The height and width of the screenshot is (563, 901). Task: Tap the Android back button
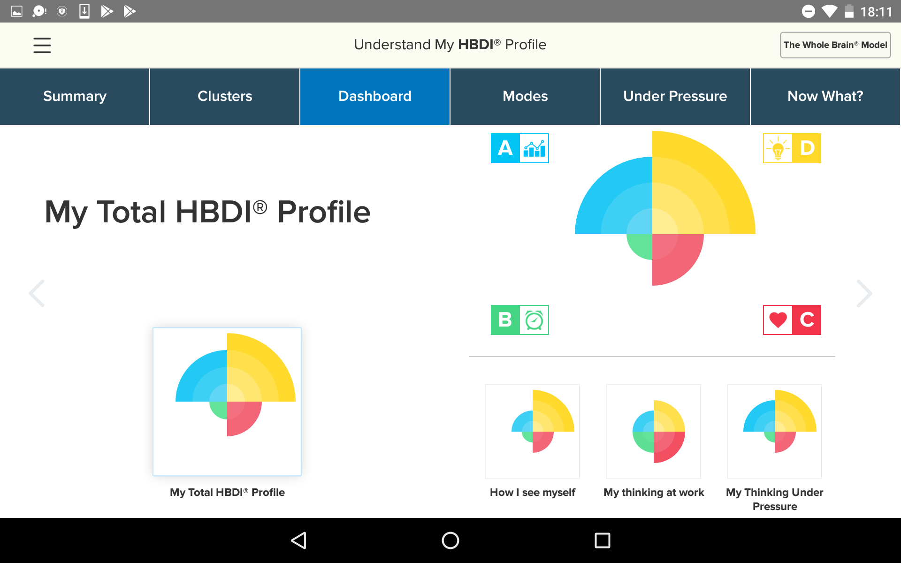[299, 540]
